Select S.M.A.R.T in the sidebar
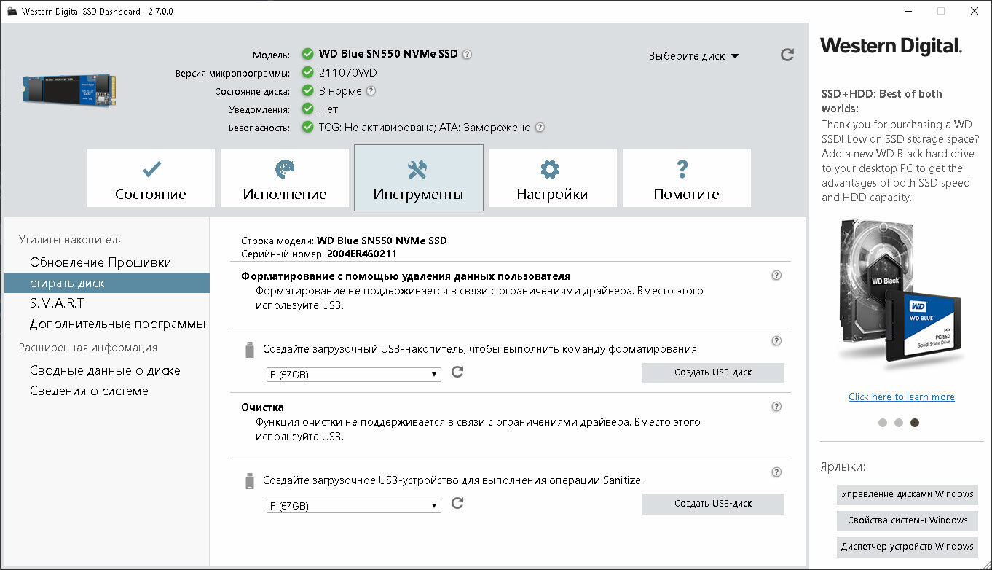Viewport: 992px width, 570px height. click(57, 303)
